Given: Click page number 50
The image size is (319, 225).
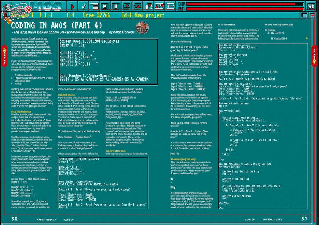Looking at the screenshot, I should pos(15,219).
